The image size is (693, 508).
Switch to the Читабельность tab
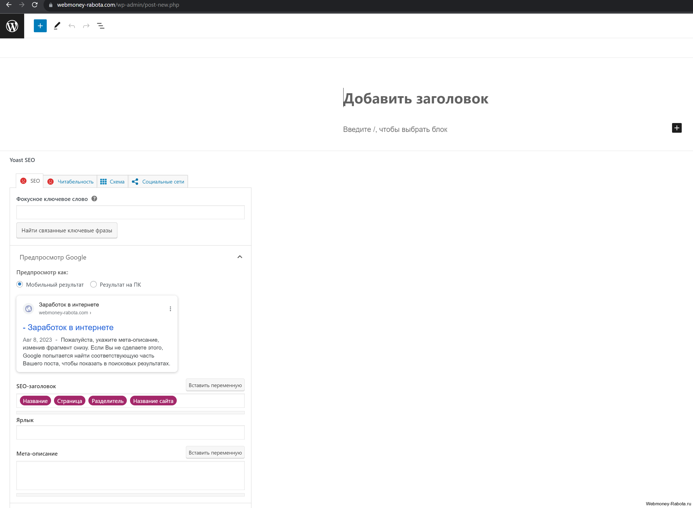coord(70,181)
